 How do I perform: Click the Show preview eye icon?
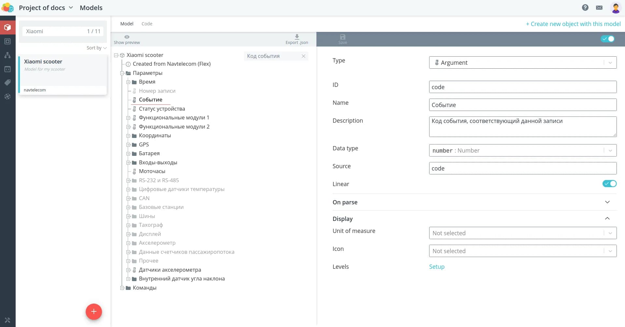click(127, 37)
